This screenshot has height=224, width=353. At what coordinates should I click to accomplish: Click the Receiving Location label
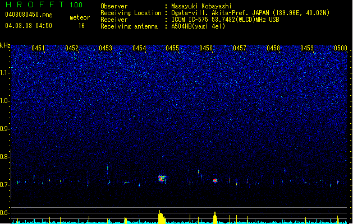point(131,13)
